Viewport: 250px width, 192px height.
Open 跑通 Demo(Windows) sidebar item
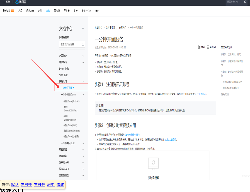pos(71,118)
